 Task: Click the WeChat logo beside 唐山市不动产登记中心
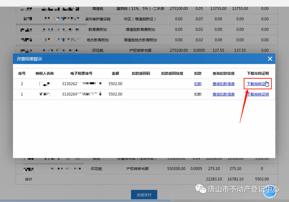tap(200, 189)
